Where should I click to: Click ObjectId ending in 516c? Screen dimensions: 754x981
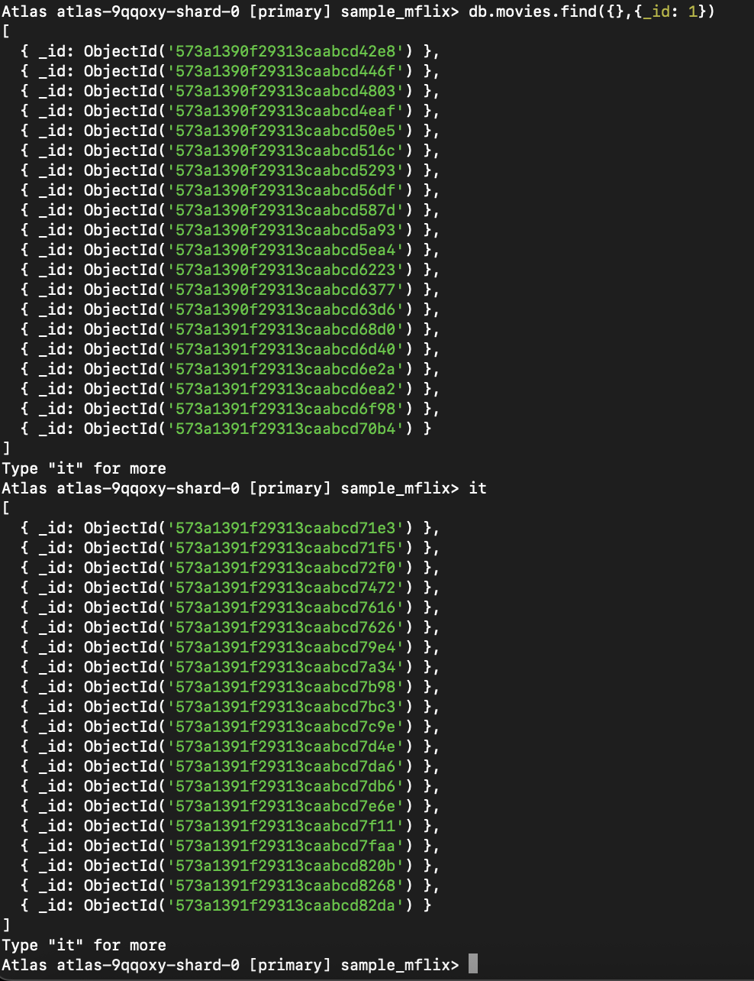click(x=248, y=151)
